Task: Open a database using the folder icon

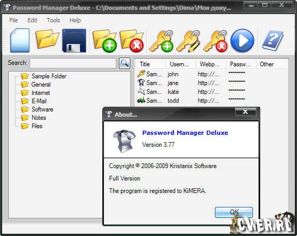Action: tap(47, 39)
